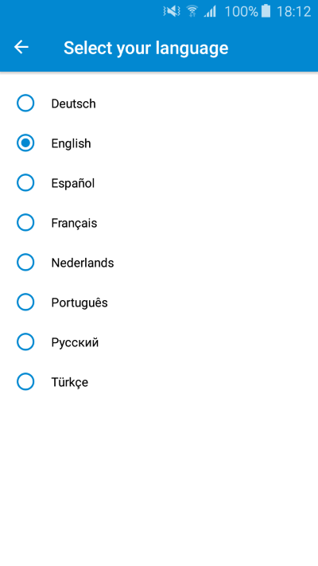Viewport: 318px width, 566px height.
Task: Tap the Select your language title
Action: click(146, 48)
